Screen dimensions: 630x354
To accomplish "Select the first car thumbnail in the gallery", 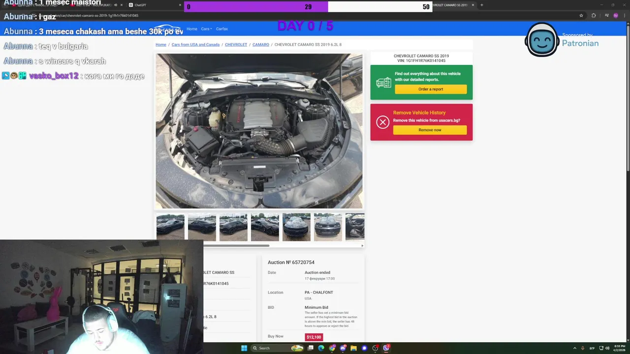I will pos(170,227).
